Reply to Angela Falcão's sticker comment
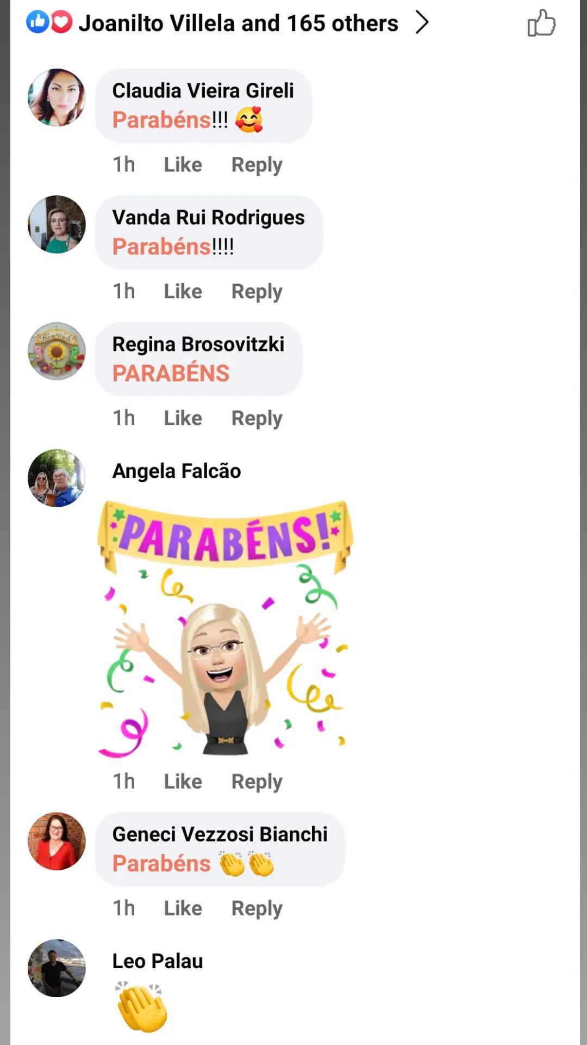This screenshot has width=587, height=1045. (x=257, y=782)
